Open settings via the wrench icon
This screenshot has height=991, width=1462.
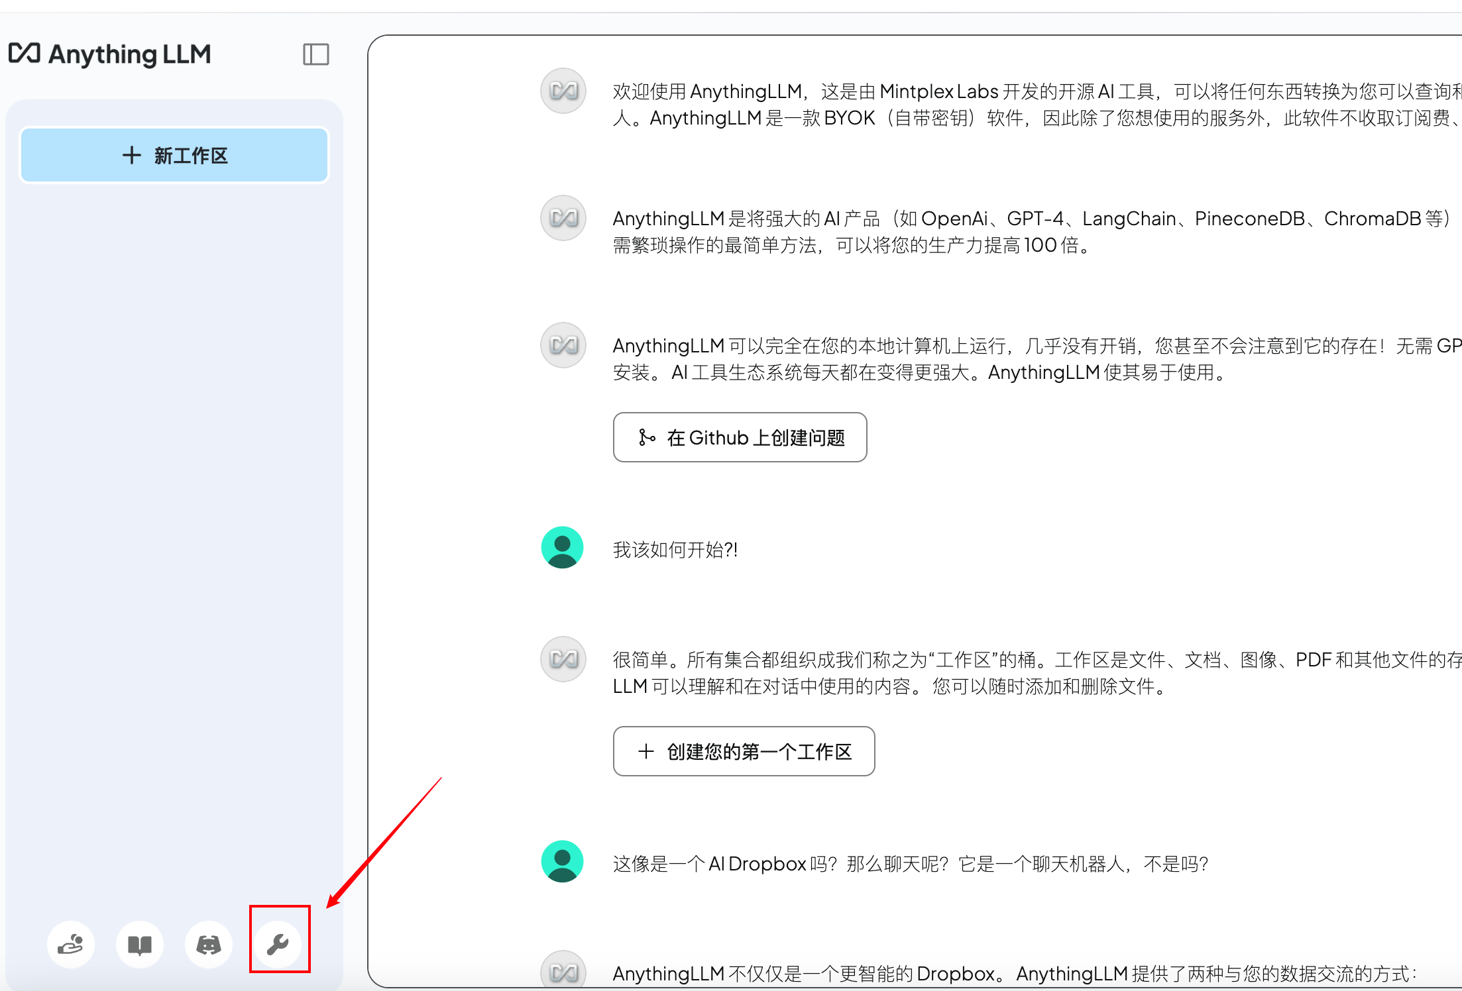coord(278,944)
